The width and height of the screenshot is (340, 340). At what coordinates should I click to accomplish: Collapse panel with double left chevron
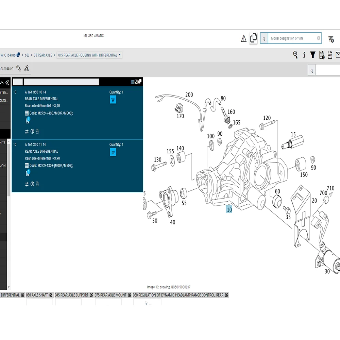[7, 82]
